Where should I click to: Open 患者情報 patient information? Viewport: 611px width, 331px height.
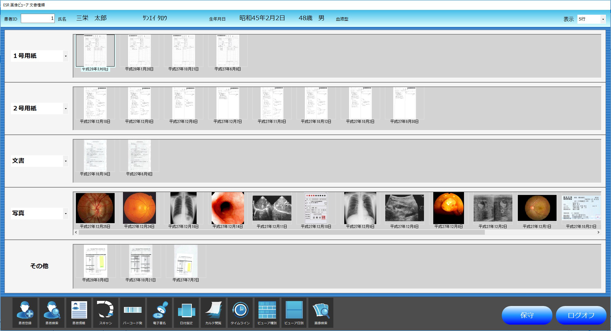pos(79,313)
